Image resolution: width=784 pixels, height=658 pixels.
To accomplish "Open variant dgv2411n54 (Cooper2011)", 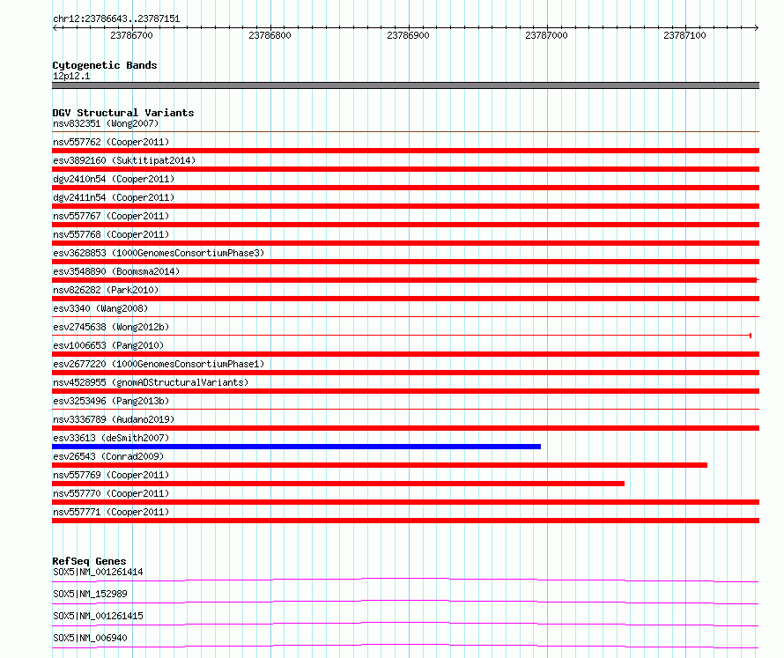I will click(114, 197).
